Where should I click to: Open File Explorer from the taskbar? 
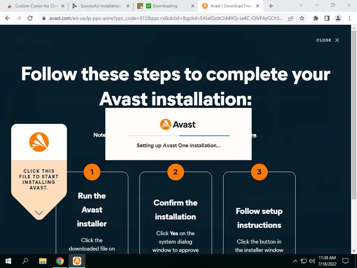click(x=43, y=261)
